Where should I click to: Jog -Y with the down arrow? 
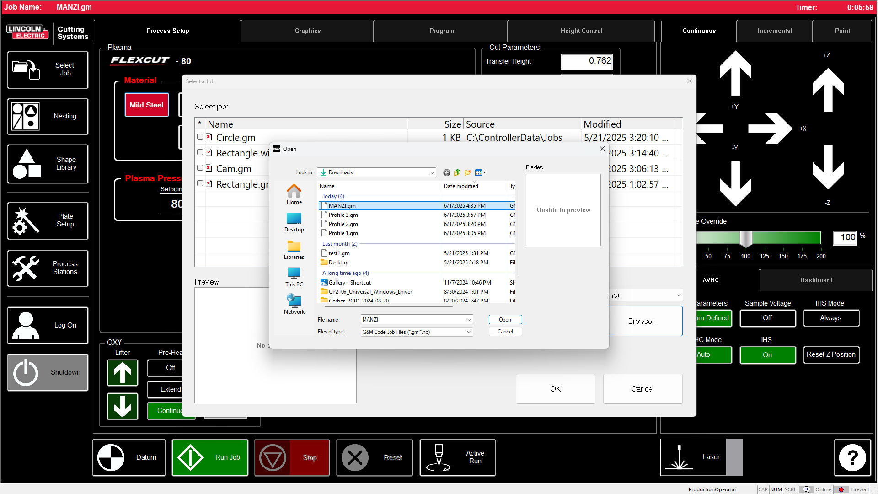point(735,183)
